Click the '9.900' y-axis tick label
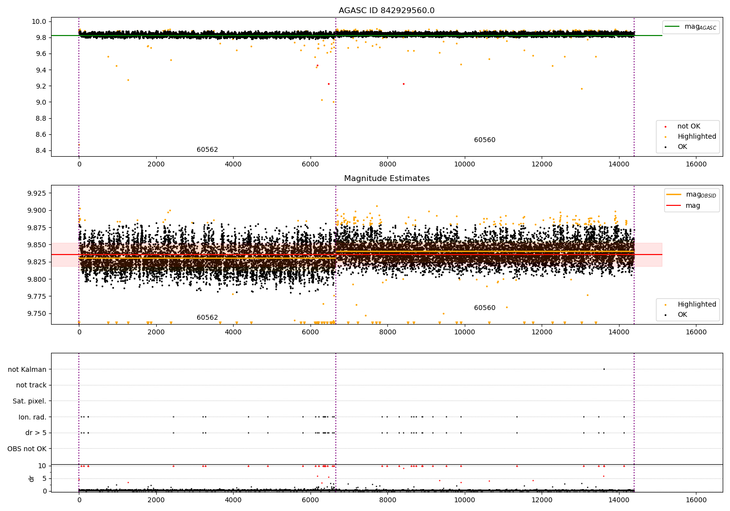 37,211
